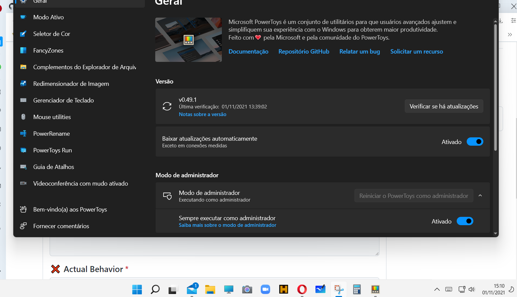The height and width of the screenshot is (297, 517).
Task: Click Verificar se há atualizações button
Action: [444, 106]
